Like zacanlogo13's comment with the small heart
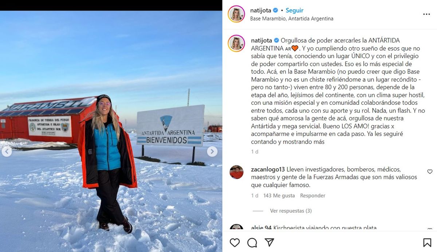Image resolution: width=437 pixels, height=252 pixels. (430, 172)
